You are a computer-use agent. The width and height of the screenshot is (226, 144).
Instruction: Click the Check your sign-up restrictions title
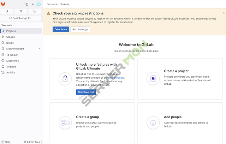(x=78, y=13)
